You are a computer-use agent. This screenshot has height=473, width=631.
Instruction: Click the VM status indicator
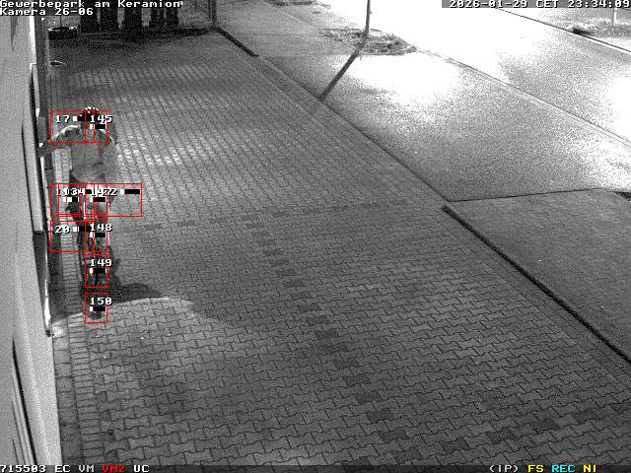[x=87, y=468]
